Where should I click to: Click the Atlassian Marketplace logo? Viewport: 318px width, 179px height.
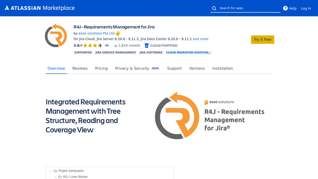39,8
